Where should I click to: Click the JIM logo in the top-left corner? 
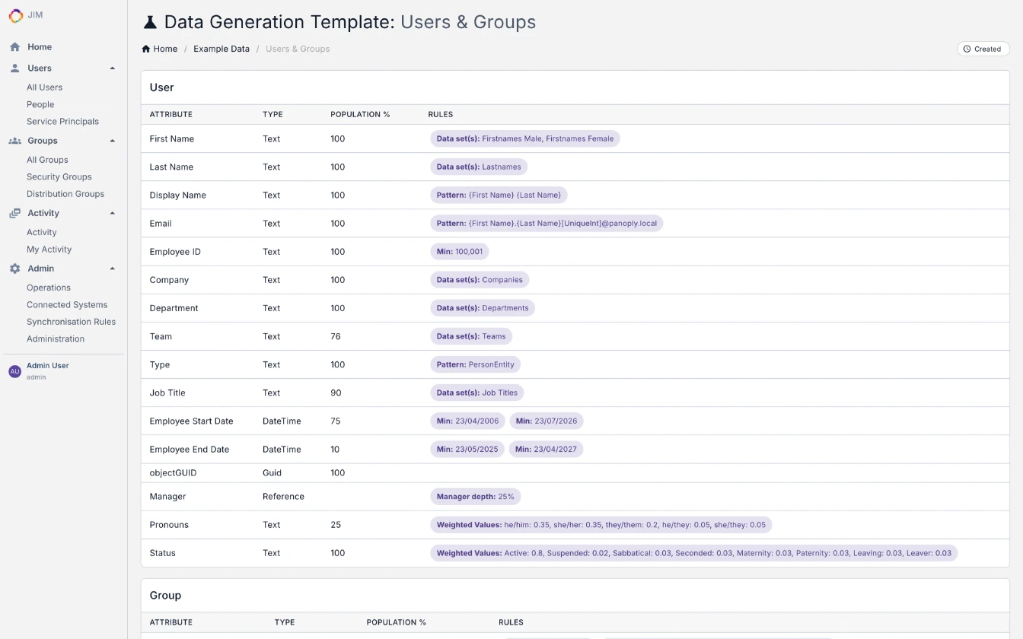pos(14,14)
